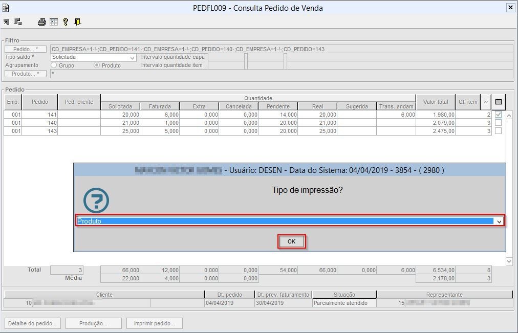Click média solicitada value 22,000
Viewport: 518px width, 333px height.
(120, 278)
